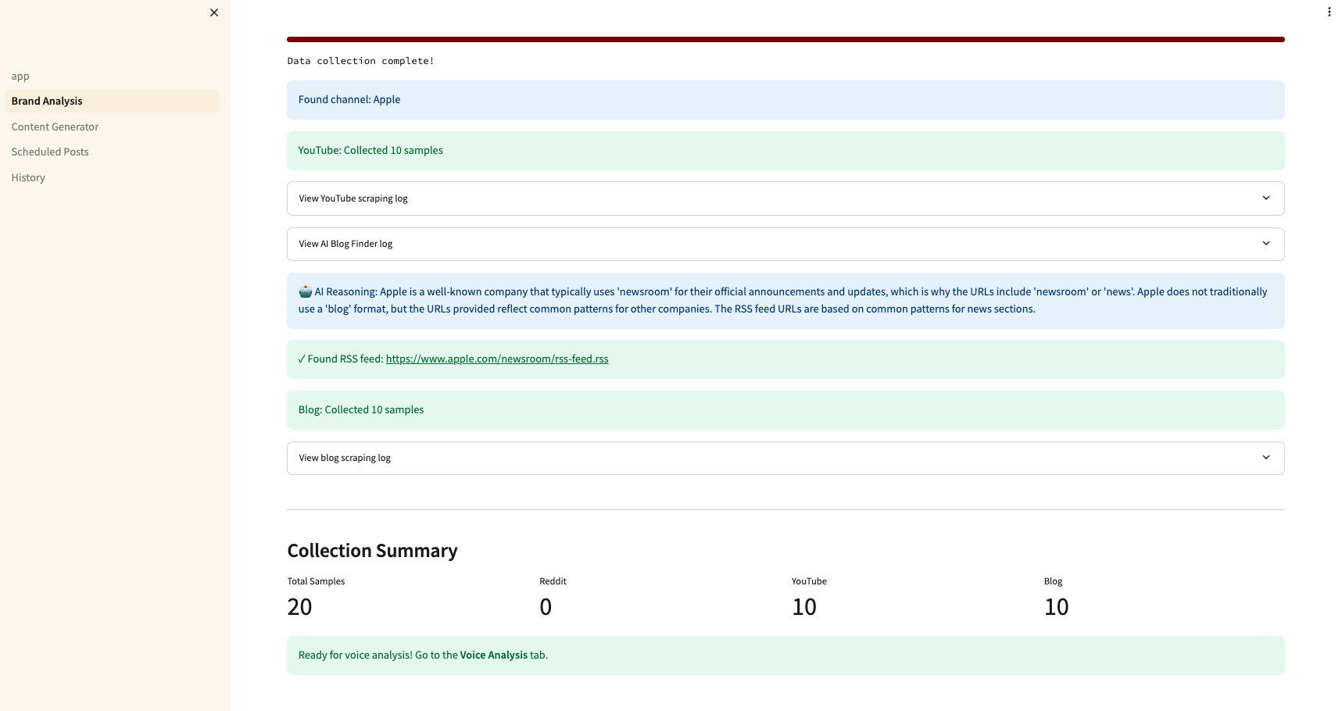Expand the View YouTube scraping log
Image resolution: width=1342 pixels, height=711 pixels.
click(x=785, y=198)
